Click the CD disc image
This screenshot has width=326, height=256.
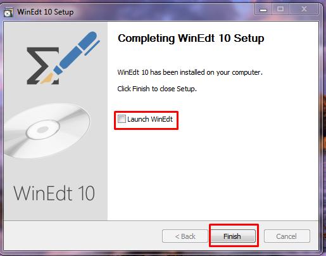point(47,131)
